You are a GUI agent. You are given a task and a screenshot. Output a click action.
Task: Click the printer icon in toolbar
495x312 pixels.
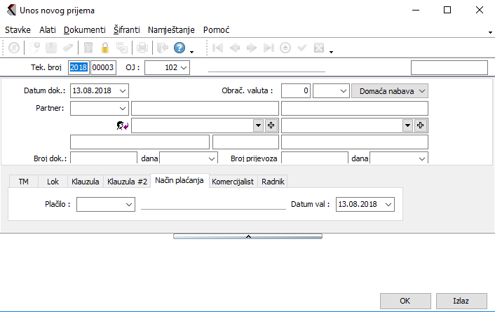coord(142,48)
